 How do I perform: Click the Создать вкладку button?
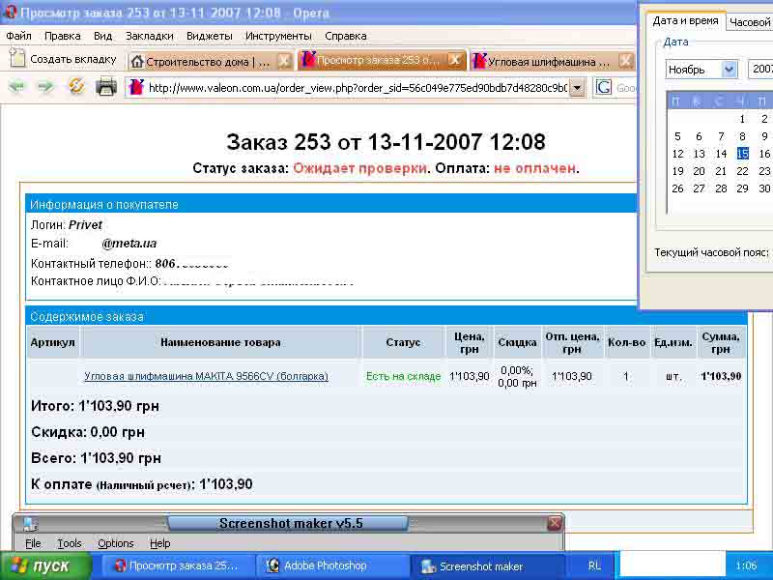pos(63,59)
